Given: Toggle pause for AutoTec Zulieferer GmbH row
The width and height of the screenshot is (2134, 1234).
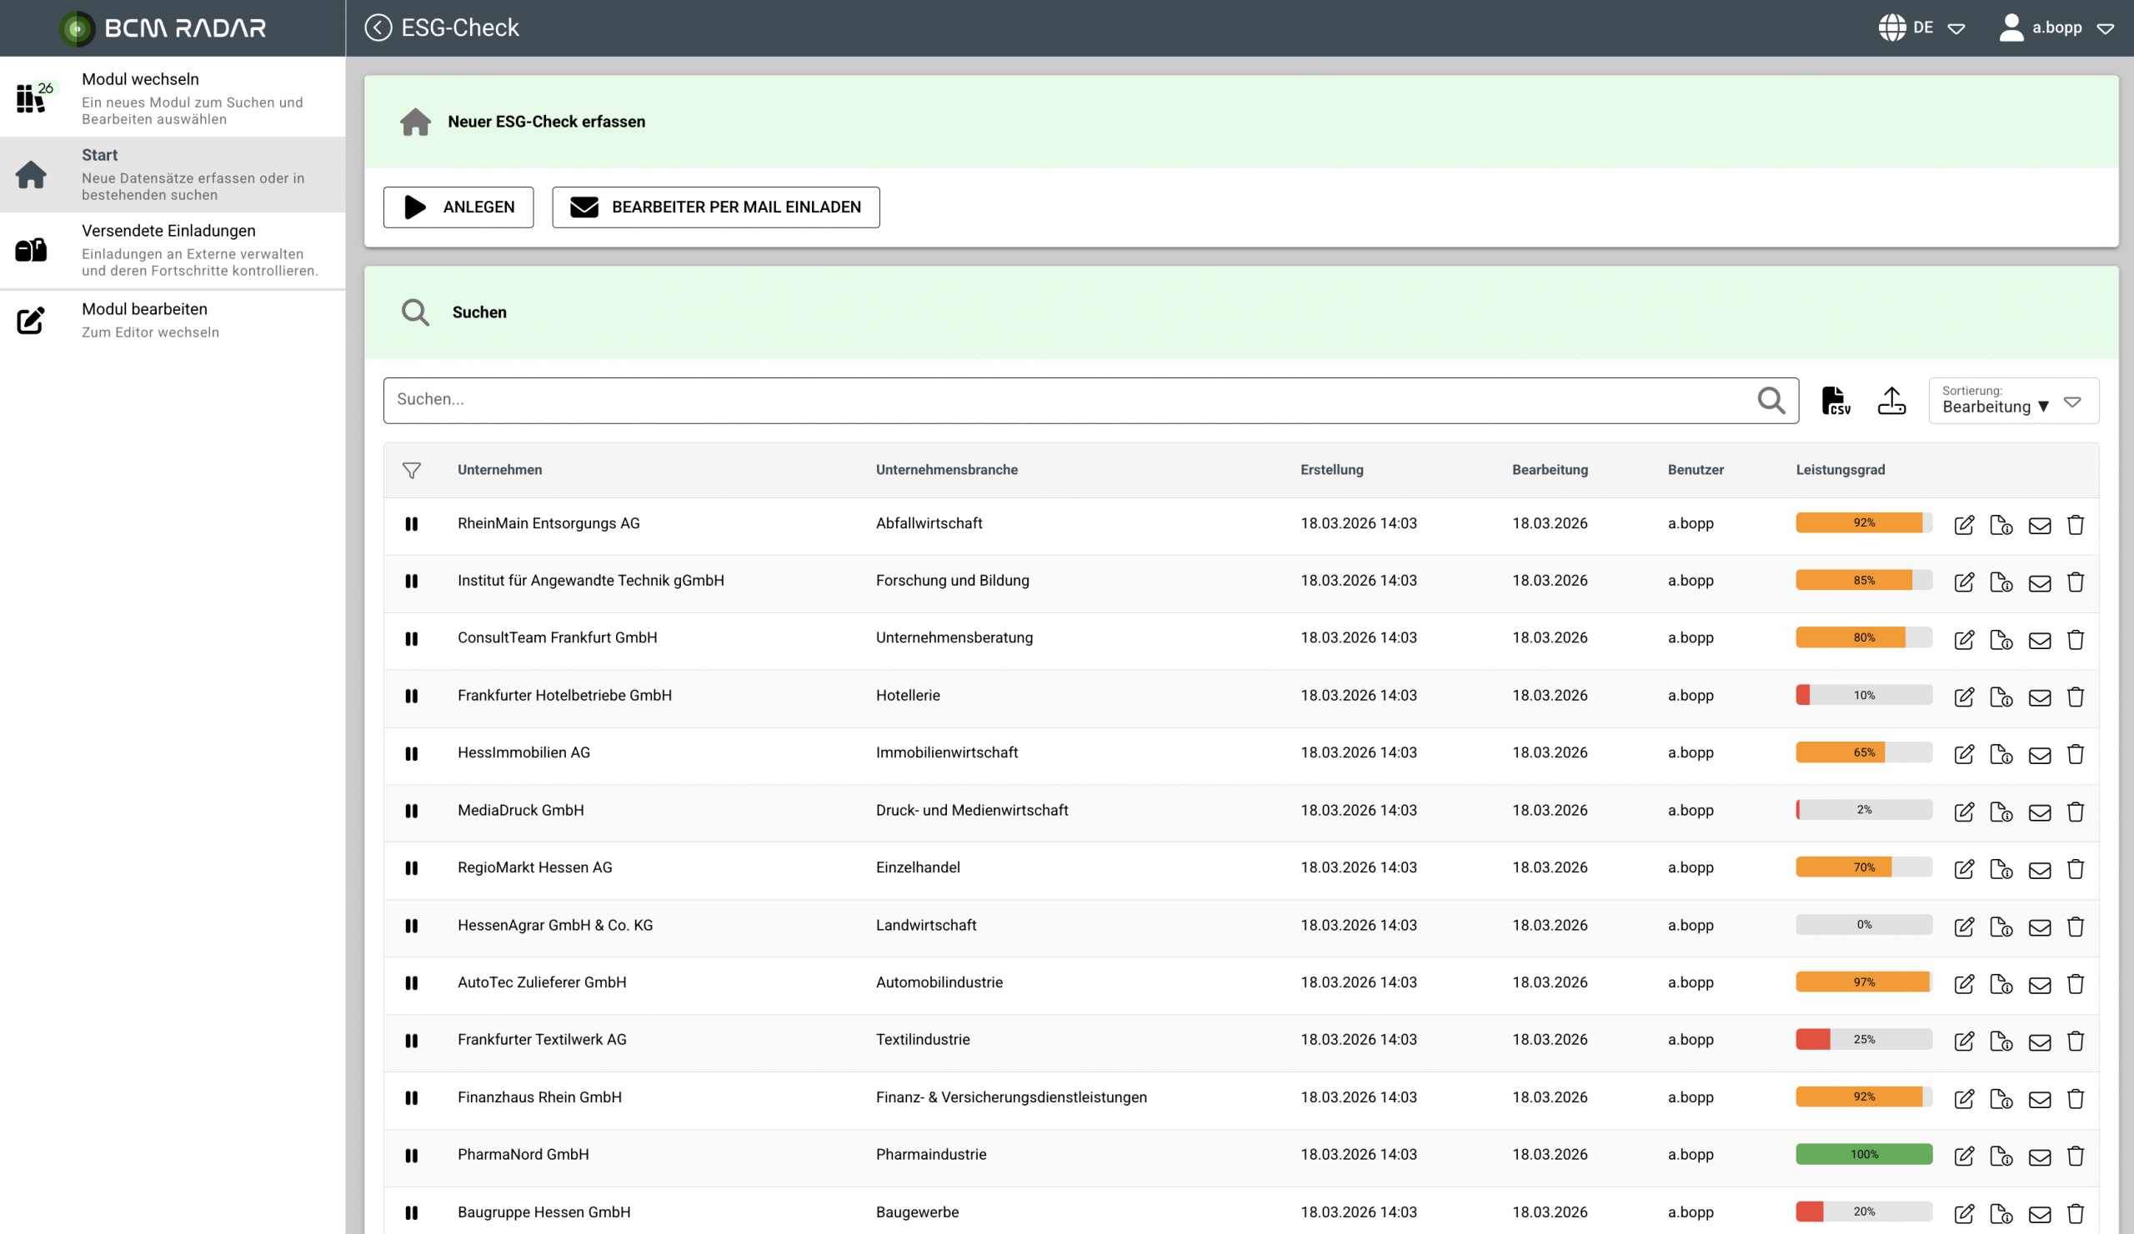Looking at the screenshot, I should 413,983.
